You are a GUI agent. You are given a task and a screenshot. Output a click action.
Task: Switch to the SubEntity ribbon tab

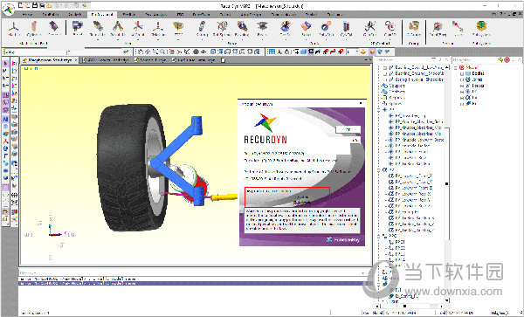pyautogui.click(x=51, y=15)
